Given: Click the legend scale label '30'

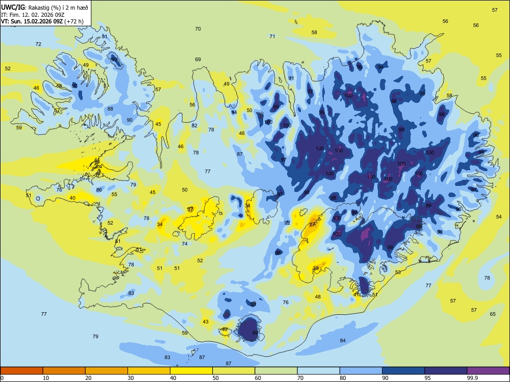Looking at the screenshot, I should [131, 378].
